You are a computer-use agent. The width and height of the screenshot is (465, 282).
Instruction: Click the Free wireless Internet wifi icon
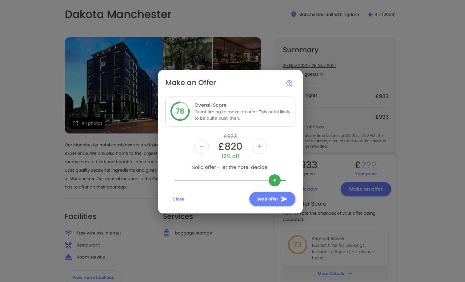[x=68, y=233]
